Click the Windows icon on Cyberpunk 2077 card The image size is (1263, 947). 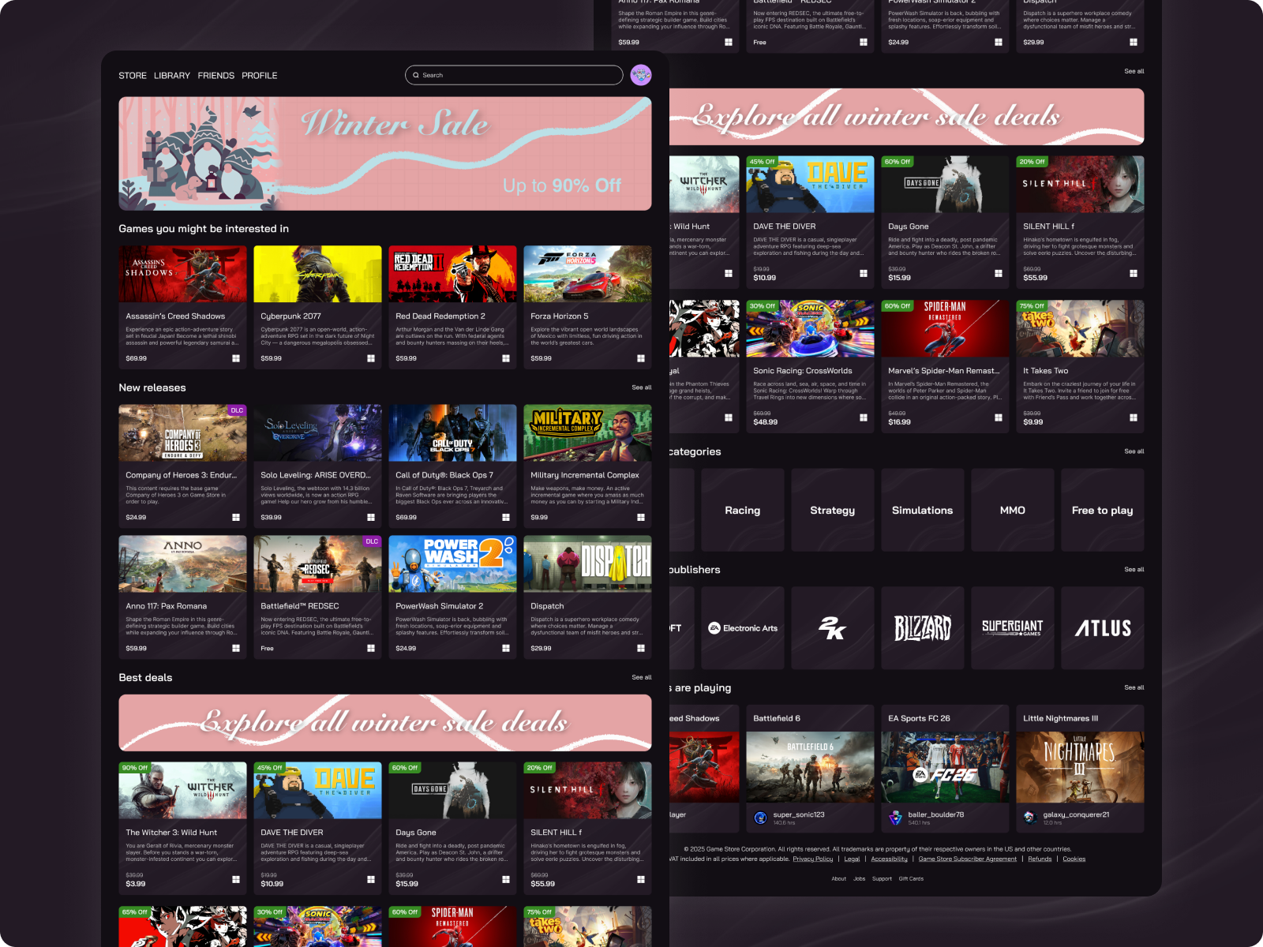371,358
